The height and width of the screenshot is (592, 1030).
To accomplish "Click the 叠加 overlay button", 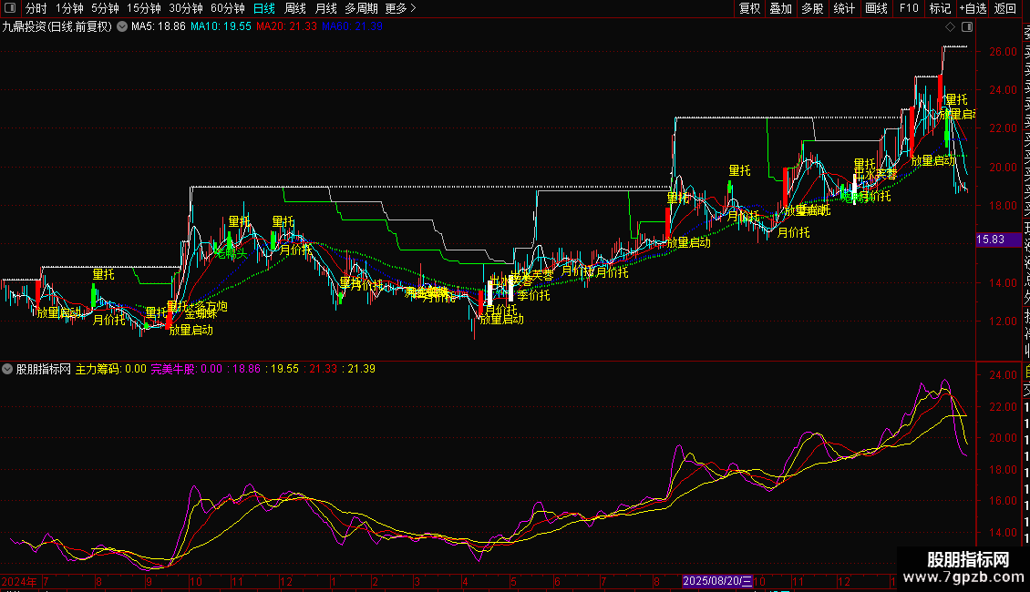I will coord(781,8).
